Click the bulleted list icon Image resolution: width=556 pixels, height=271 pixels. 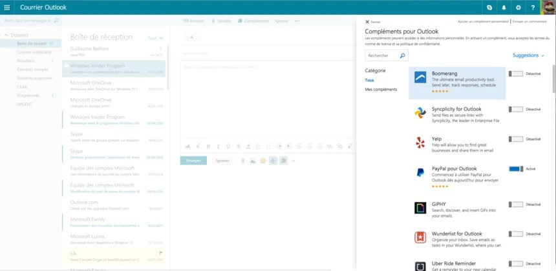(259, 146)
